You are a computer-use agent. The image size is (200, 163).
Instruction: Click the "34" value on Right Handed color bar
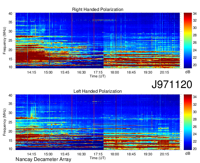click(x=195, y=14)
